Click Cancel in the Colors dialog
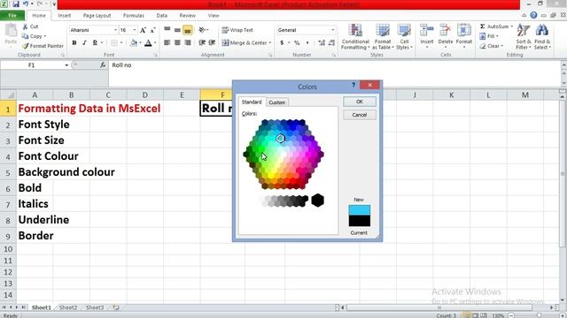Viewport: 567px width, 318px height. point(360,115)
